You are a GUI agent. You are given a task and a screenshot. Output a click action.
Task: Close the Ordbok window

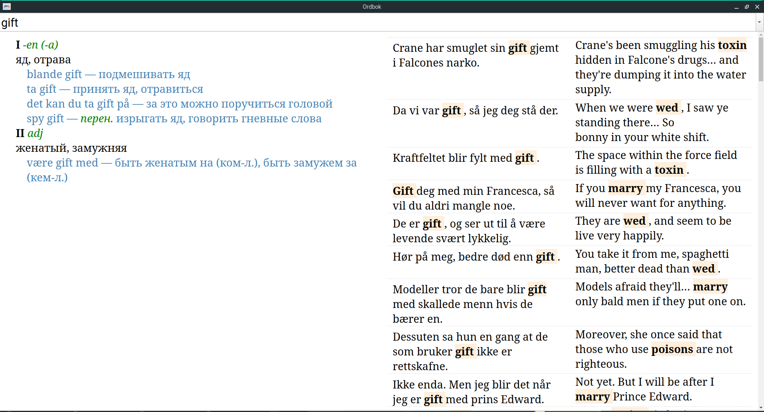pyautogui.click(x=757, y=7)
